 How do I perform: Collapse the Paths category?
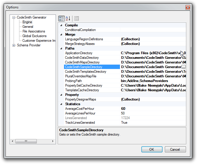61,48
